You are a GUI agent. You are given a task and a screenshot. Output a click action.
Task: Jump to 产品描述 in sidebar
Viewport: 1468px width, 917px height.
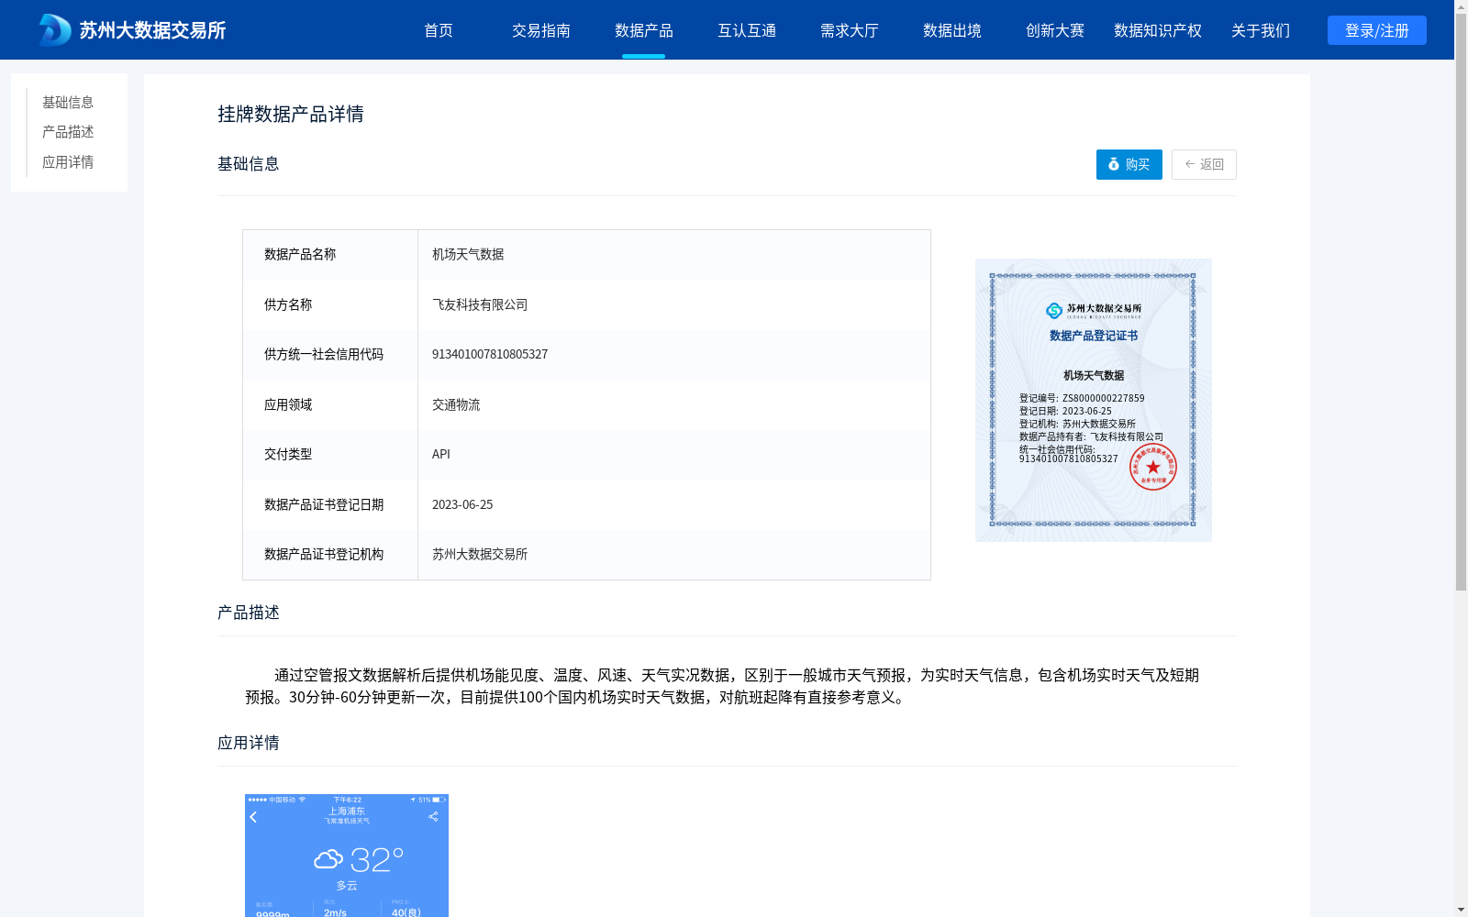[x=68, y=132]
